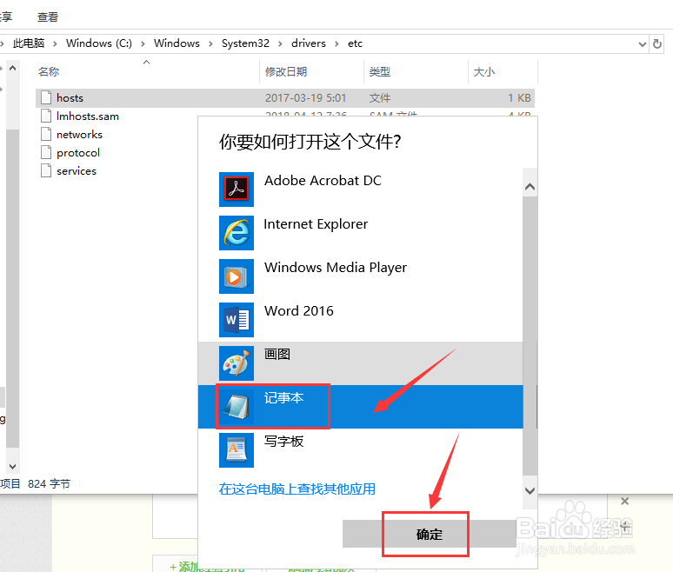Click the Windows Media Player label
This screenshot has width=673, height=572.
tap(336, 268)
